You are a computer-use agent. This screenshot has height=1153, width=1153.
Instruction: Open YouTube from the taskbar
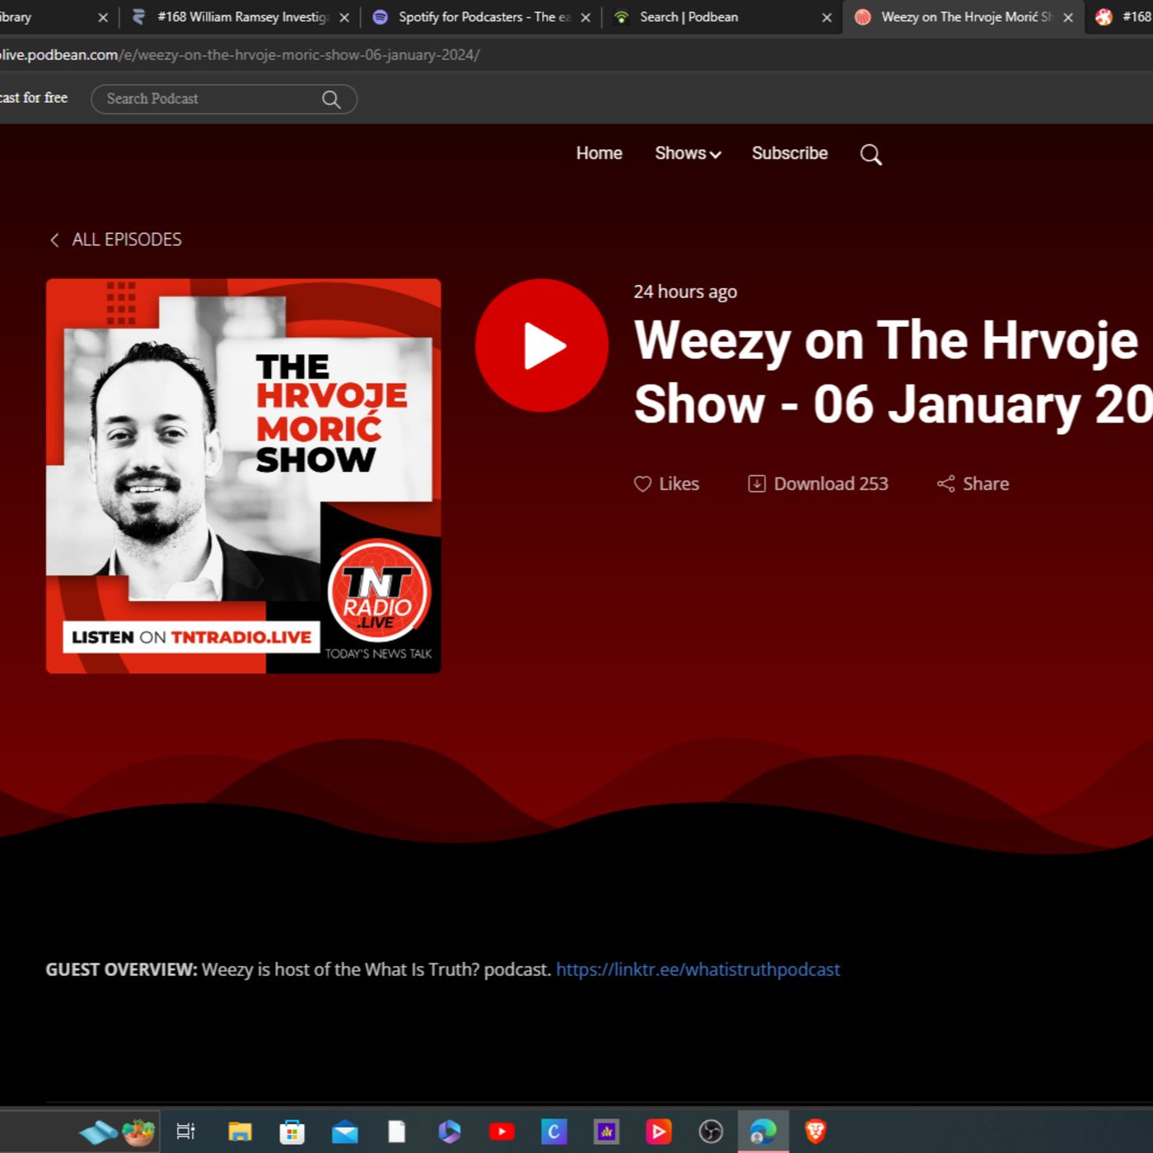[x=502, y=1132]
